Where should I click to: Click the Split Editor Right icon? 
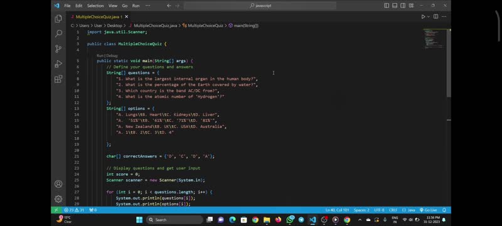tap(435, 17)
